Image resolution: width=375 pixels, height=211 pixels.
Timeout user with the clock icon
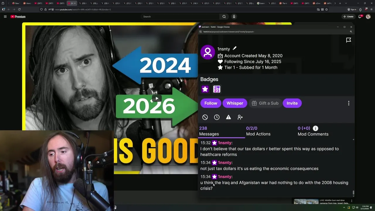pyautogui.click(x=217, y=117)
